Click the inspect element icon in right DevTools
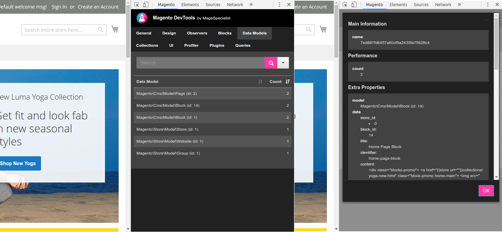Screen dimensions: 502x232 (345, 4)
